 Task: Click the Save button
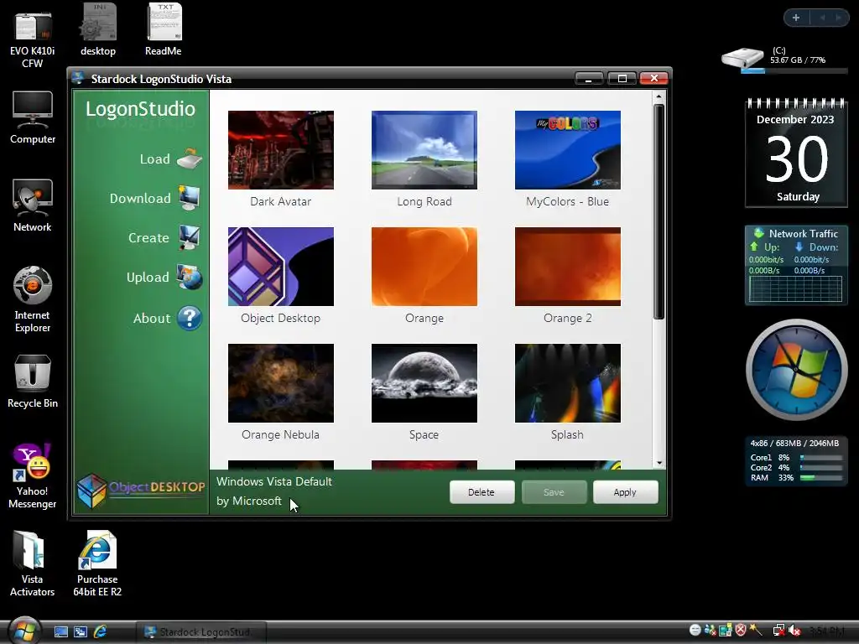tap(554, 492)
